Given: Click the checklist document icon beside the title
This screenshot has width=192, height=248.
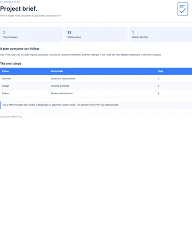Looking at the screenshot, I should 182,9.
